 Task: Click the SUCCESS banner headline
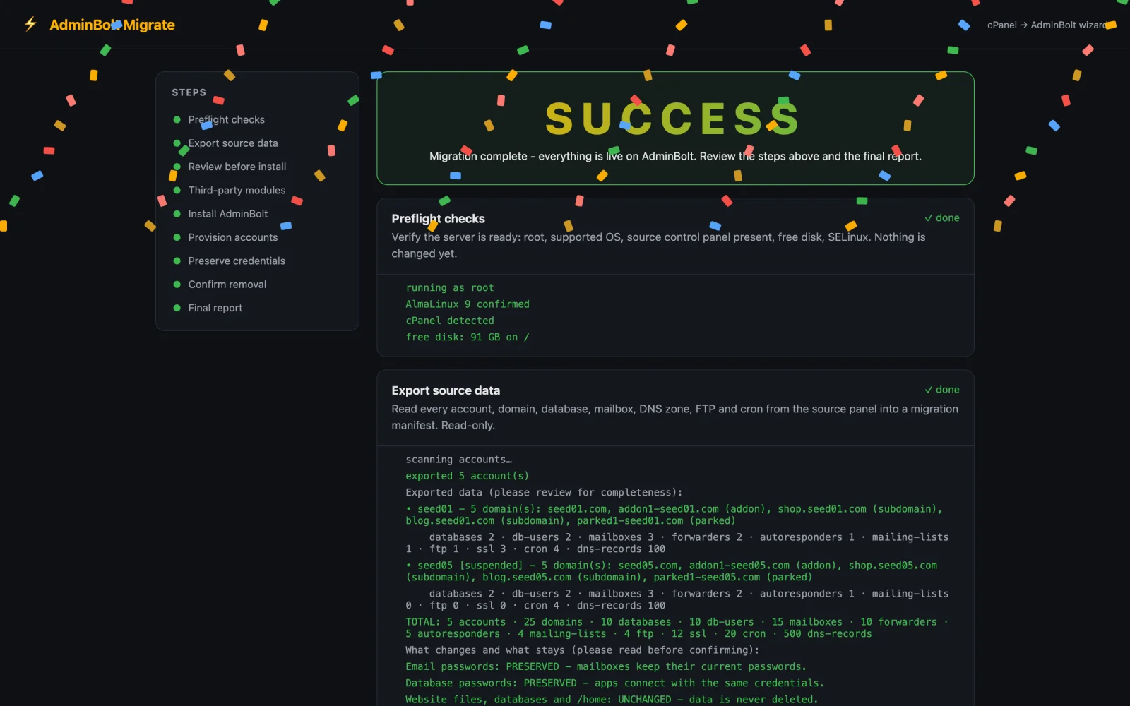click(672, 119)
